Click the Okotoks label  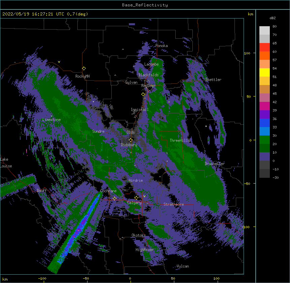pos(139,235)
